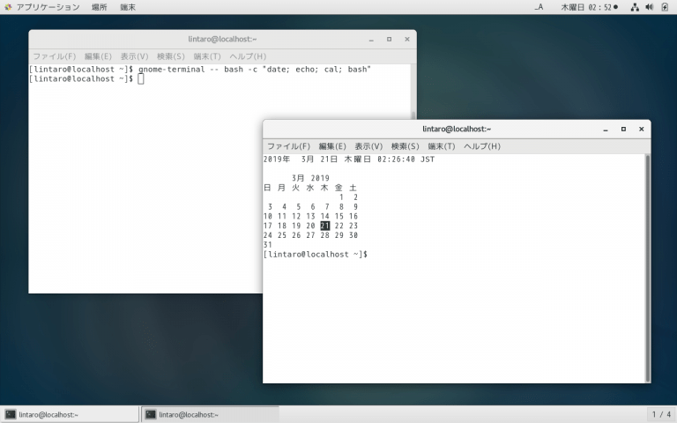The image size is (677, 423).
Task: Open 端末(T) menu in back terminal window
Action: point(207,56)
